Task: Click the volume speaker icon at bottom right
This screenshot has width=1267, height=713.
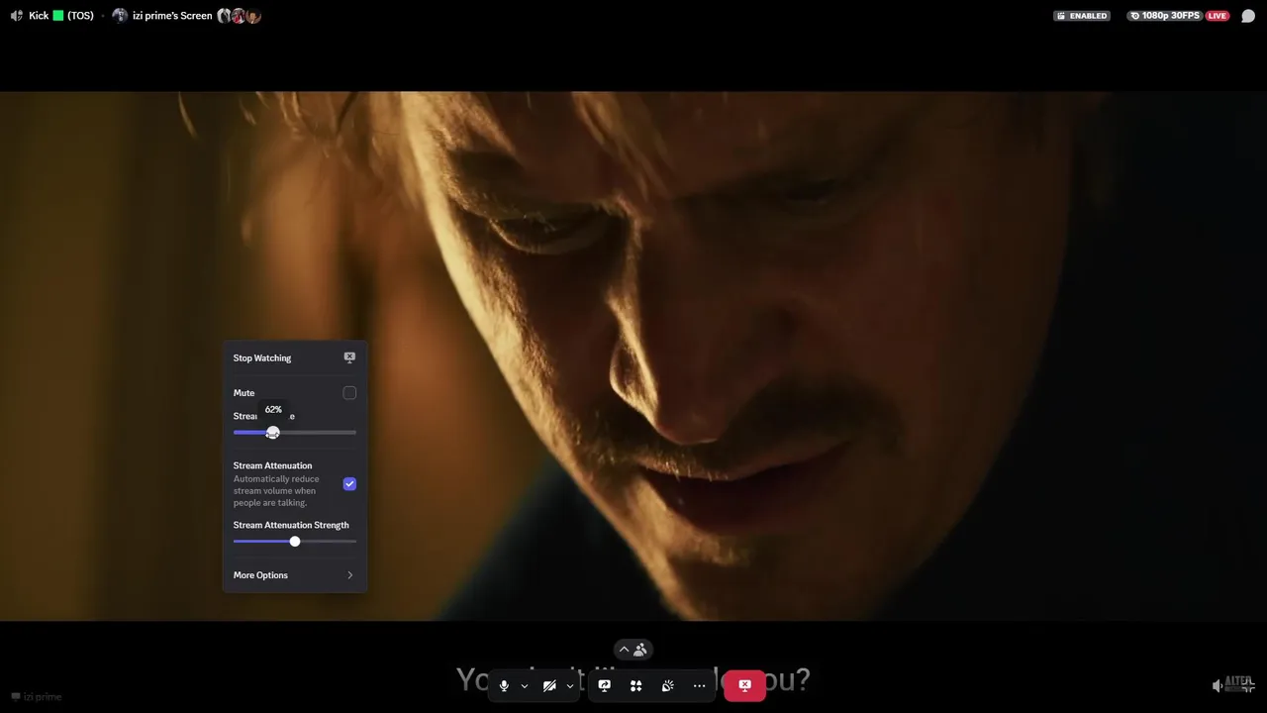Action: (1218, 685)
